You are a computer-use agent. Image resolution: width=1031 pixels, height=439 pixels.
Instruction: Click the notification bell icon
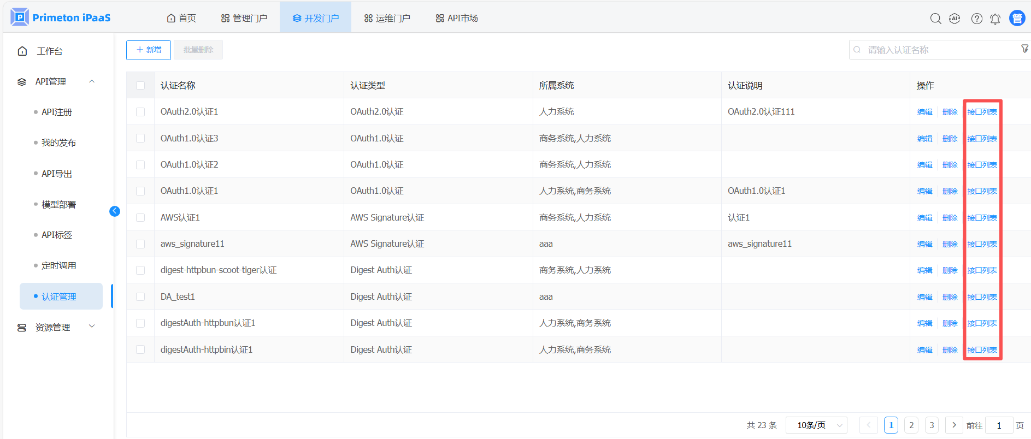tap(995, 19)
